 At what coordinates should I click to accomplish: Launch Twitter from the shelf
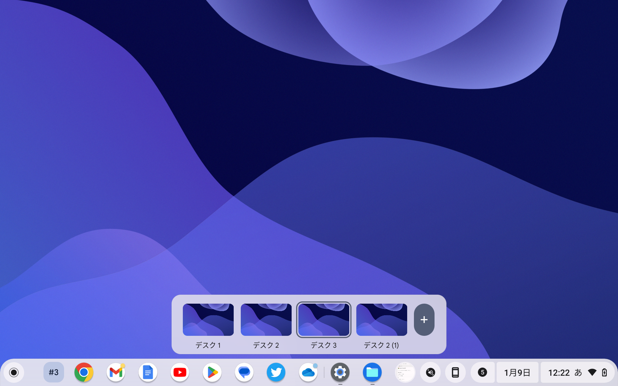pos(276,372)
